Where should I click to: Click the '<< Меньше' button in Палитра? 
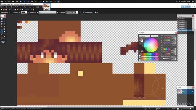click(x=154, y=36)
